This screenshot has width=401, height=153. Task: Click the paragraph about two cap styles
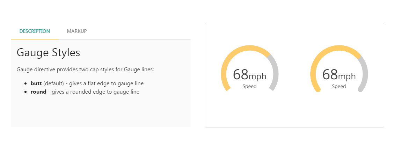(85, 70)
